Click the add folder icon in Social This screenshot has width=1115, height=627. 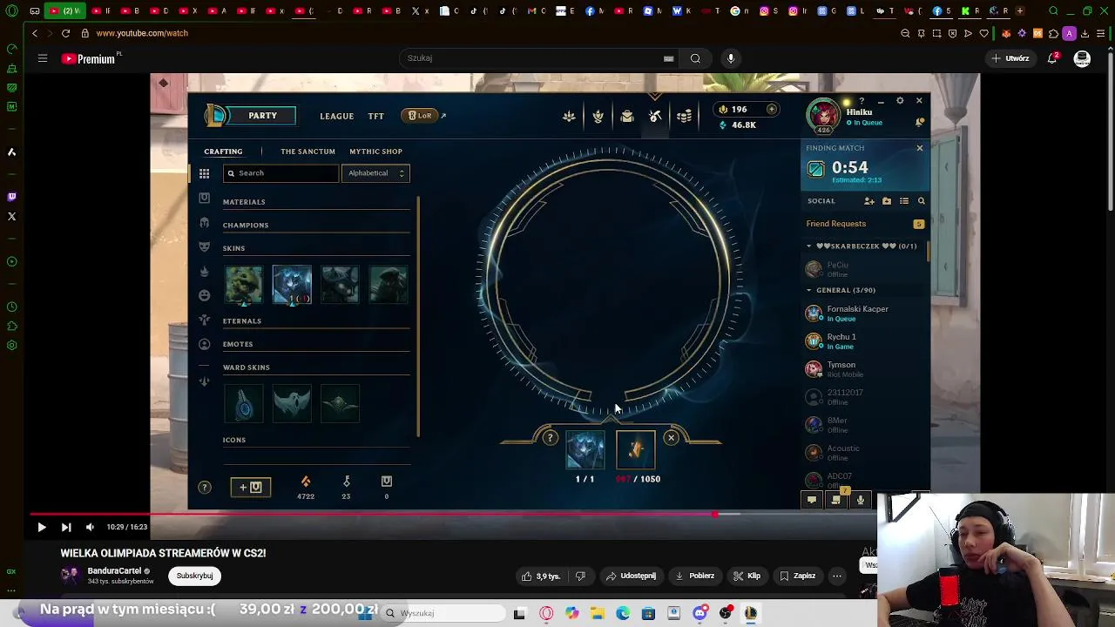886,201
